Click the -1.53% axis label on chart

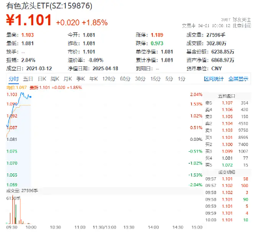[x=195, y=175]
